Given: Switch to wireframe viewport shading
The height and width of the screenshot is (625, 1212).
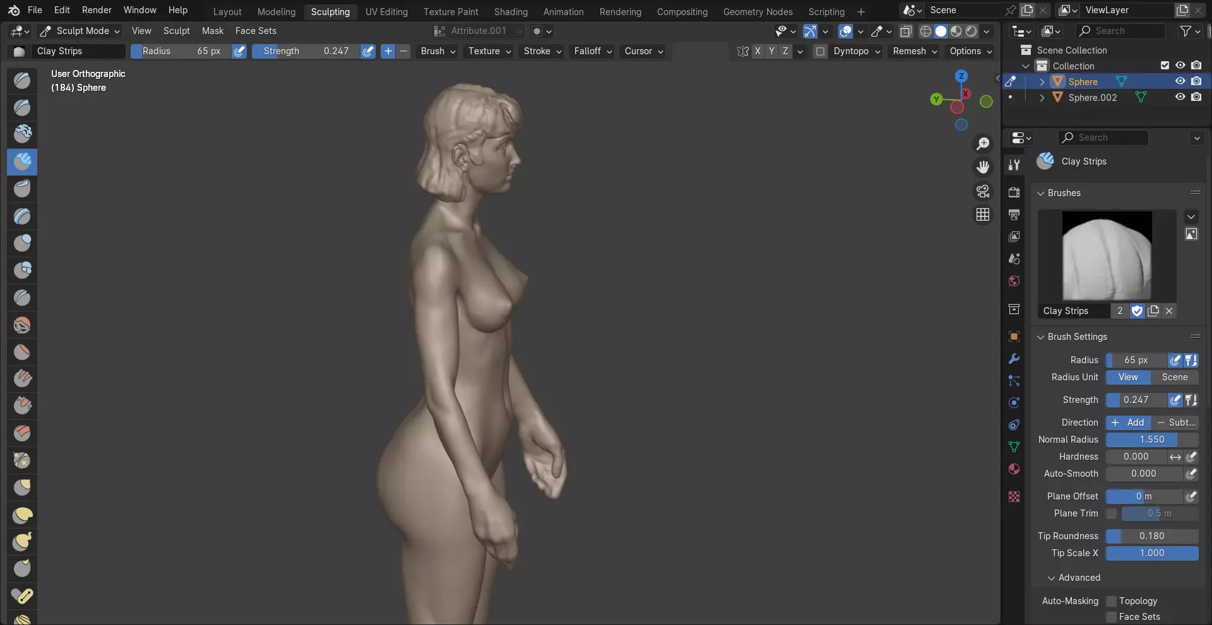Looking at the screenshot, I should (x=925, y=31).
